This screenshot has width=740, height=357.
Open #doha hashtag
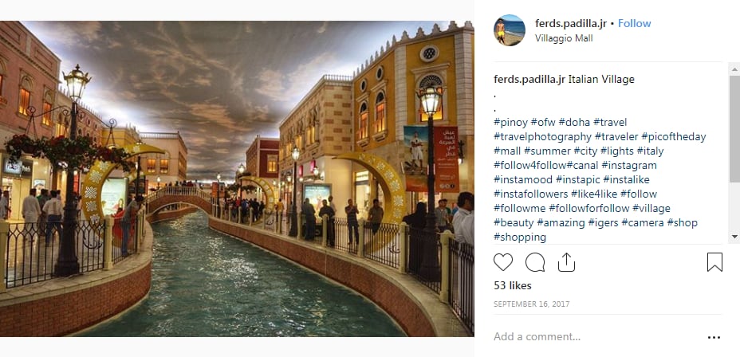tap(574, 122)
